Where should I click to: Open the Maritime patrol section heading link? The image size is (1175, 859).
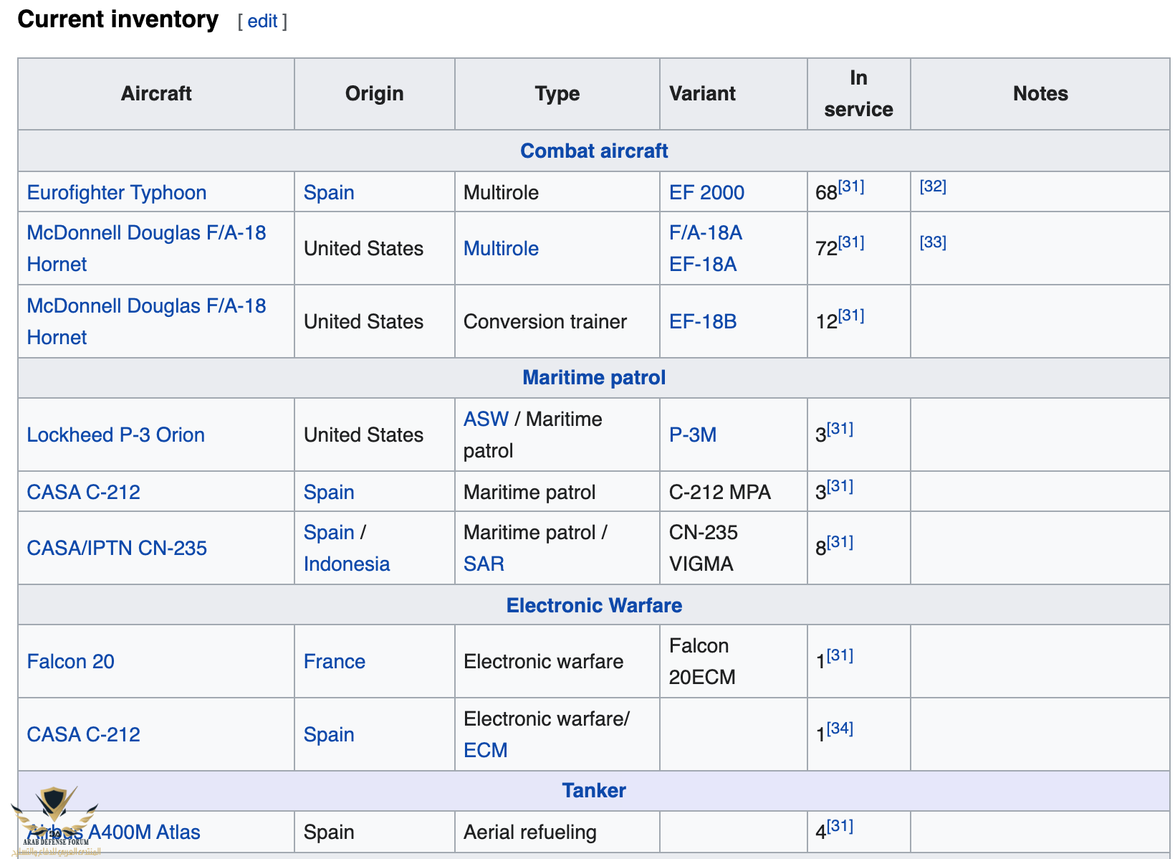593,377
